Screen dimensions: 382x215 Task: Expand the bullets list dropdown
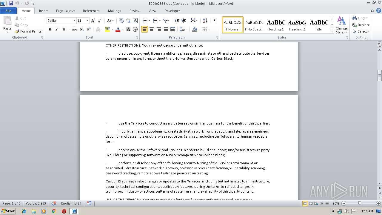pyautogui.click(x=150, y=21)
